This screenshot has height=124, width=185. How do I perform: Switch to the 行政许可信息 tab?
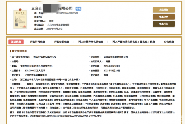(x=38, y=42)
